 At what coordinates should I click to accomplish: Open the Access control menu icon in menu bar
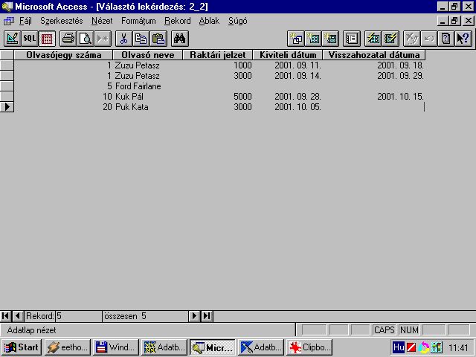tap(8, 21)
